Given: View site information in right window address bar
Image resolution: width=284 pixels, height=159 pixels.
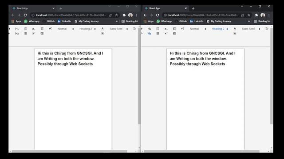Looking at the screenshot, I should tap(165, 15).
